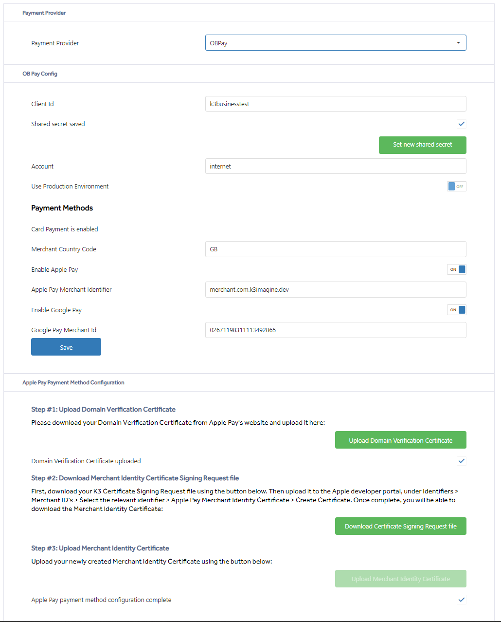Edit the Apple Pay Merchant Identifier field
501x622 pixels.
336,289
